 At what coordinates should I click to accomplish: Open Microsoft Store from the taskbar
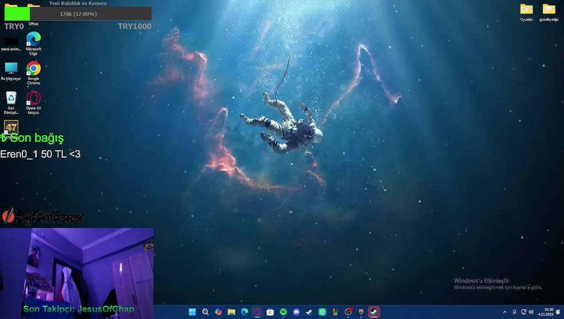click(x=270, y=312)
